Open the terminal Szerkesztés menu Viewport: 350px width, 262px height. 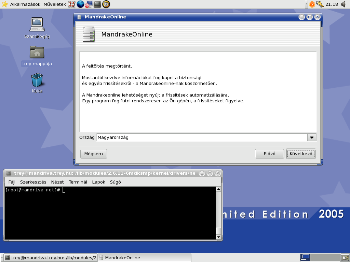[x=33, y=182]
